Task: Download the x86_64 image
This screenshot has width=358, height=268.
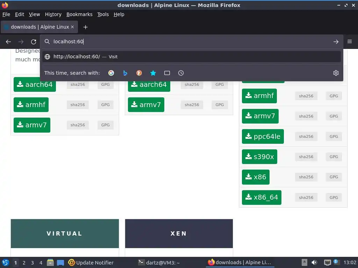Action: pyautogui.click(x=262, y=198)
